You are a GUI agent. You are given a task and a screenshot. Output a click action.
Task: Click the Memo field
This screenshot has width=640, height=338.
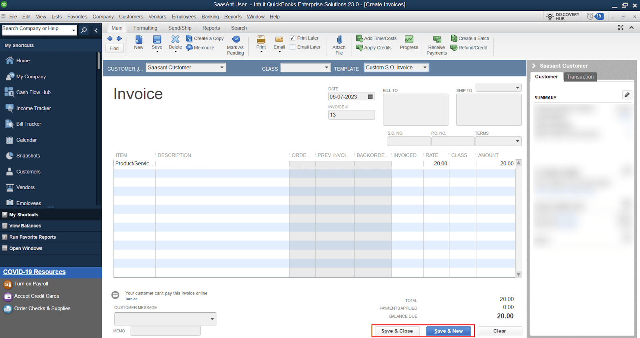pos(166,331)
